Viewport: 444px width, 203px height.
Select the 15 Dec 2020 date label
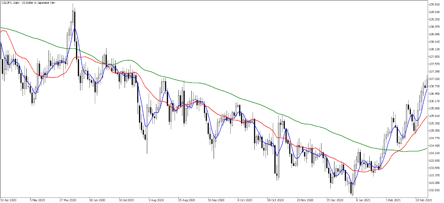335,200
